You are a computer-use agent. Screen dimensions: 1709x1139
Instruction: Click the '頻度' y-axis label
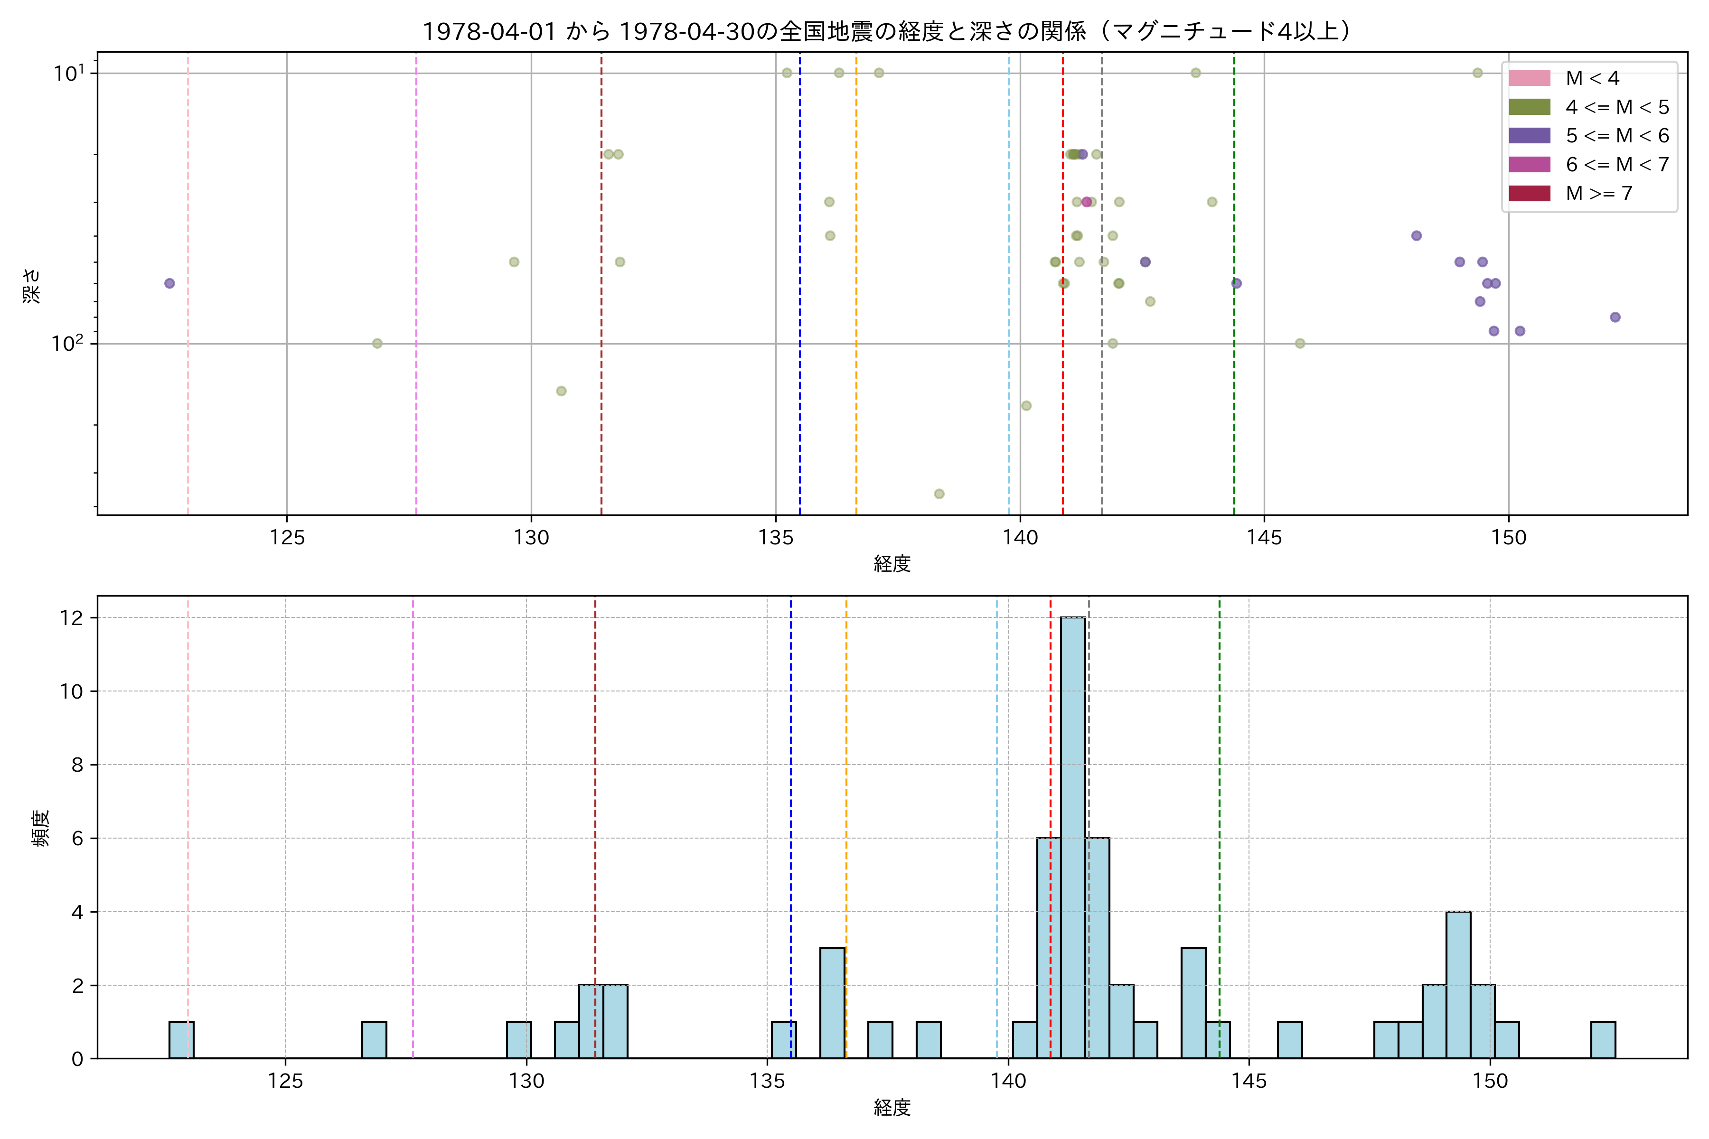pos(41,828)
